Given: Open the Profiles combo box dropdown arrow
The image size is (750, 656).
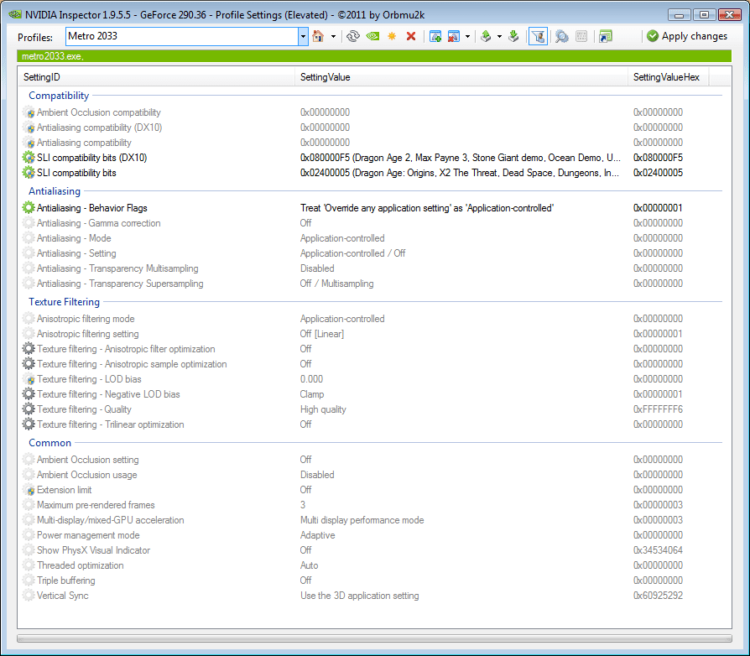Looking at the screenshot, I should coord(303,36).
